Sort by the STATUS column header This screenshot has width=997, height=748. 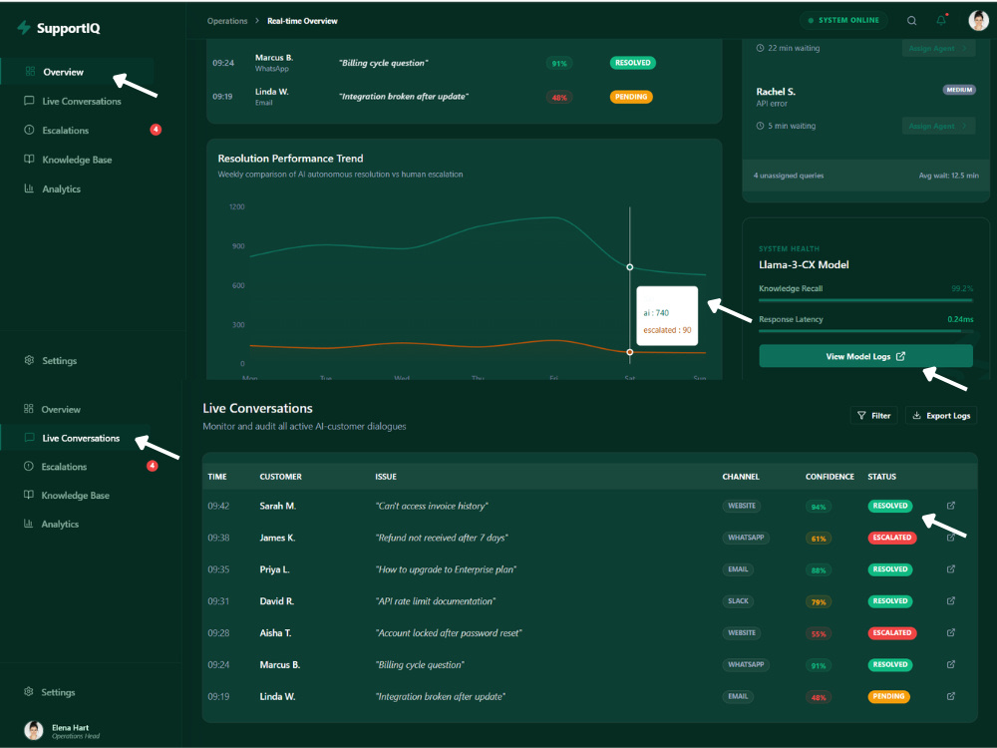click(881, 477)
